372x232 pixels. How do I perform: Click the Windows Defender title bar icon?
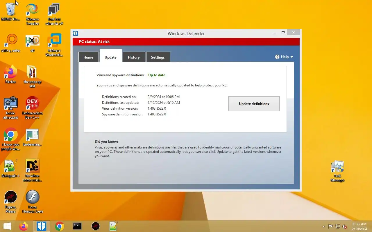76,33
